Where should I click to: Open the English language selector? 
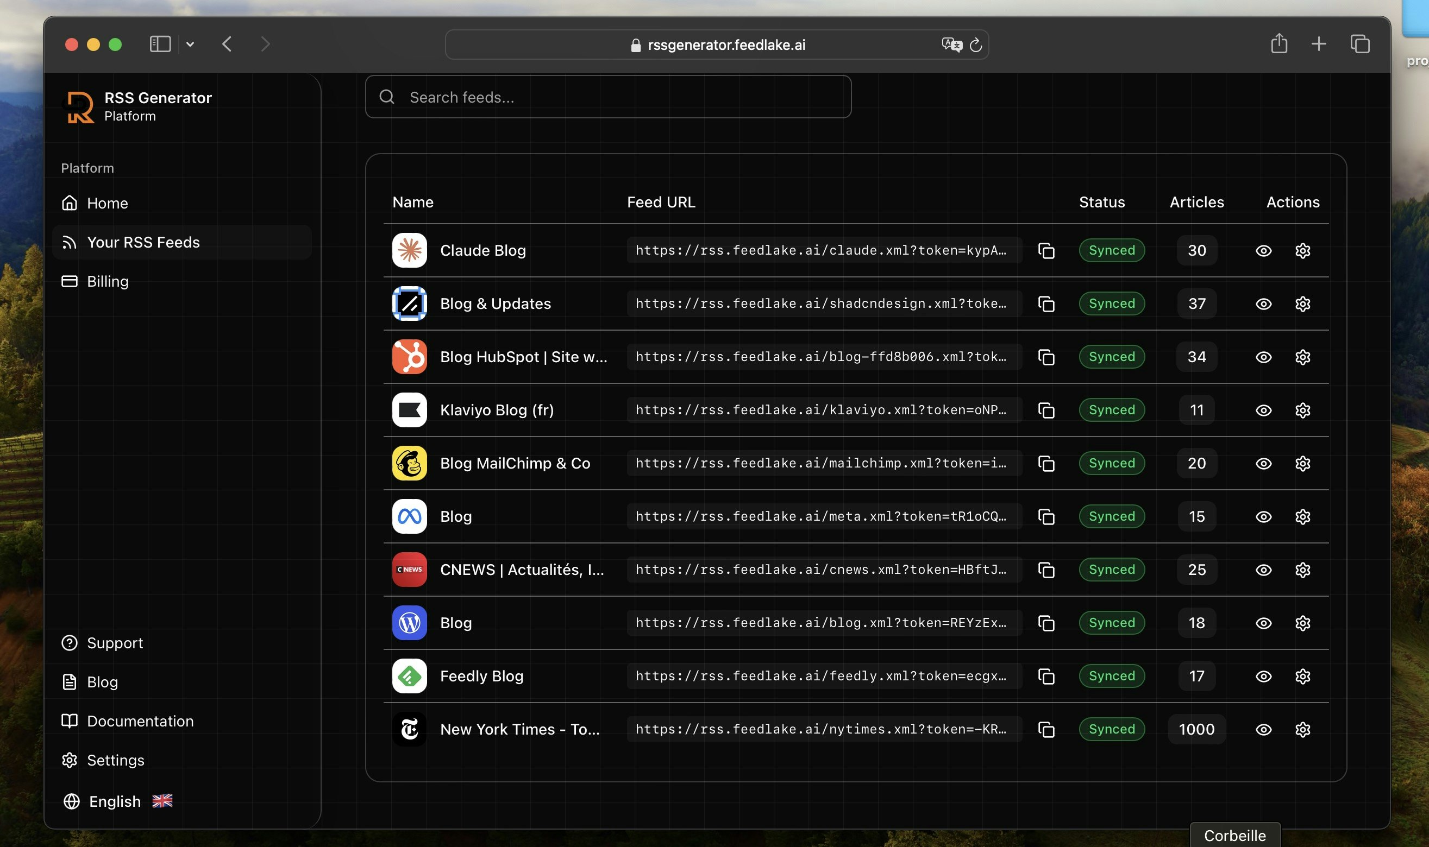tap(114, 801)
